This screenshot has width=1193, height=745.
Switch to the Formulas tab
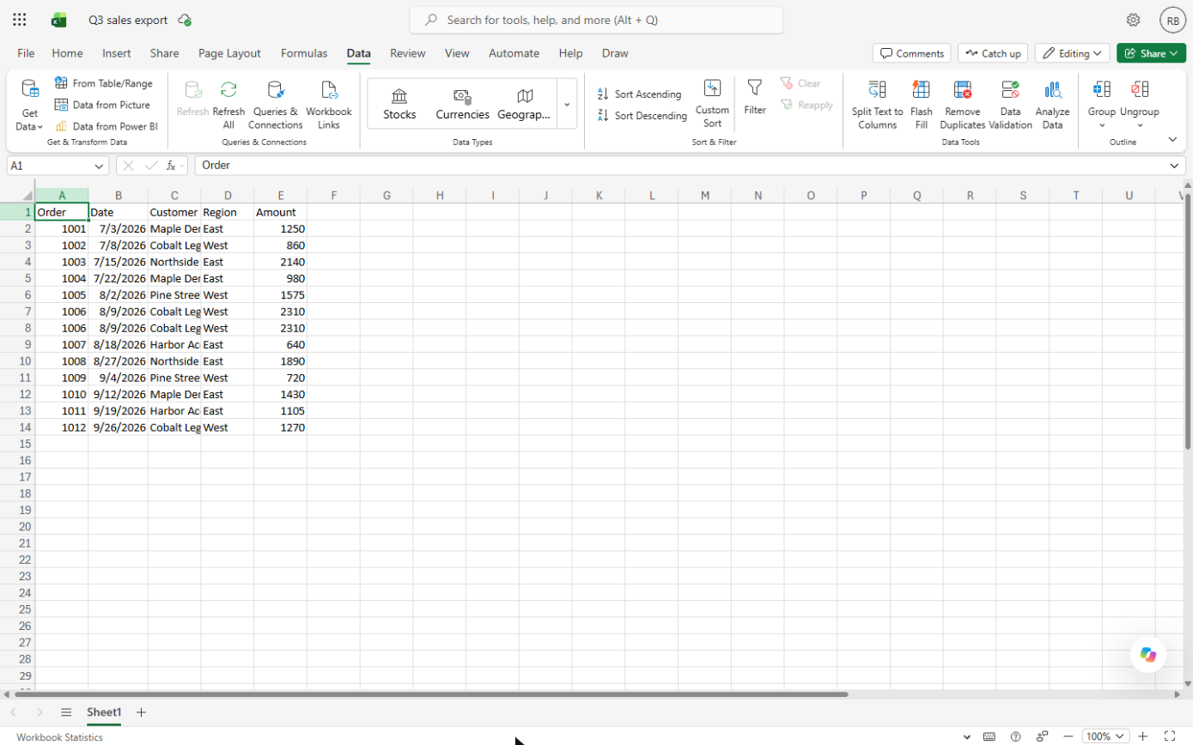coord(304,53)
